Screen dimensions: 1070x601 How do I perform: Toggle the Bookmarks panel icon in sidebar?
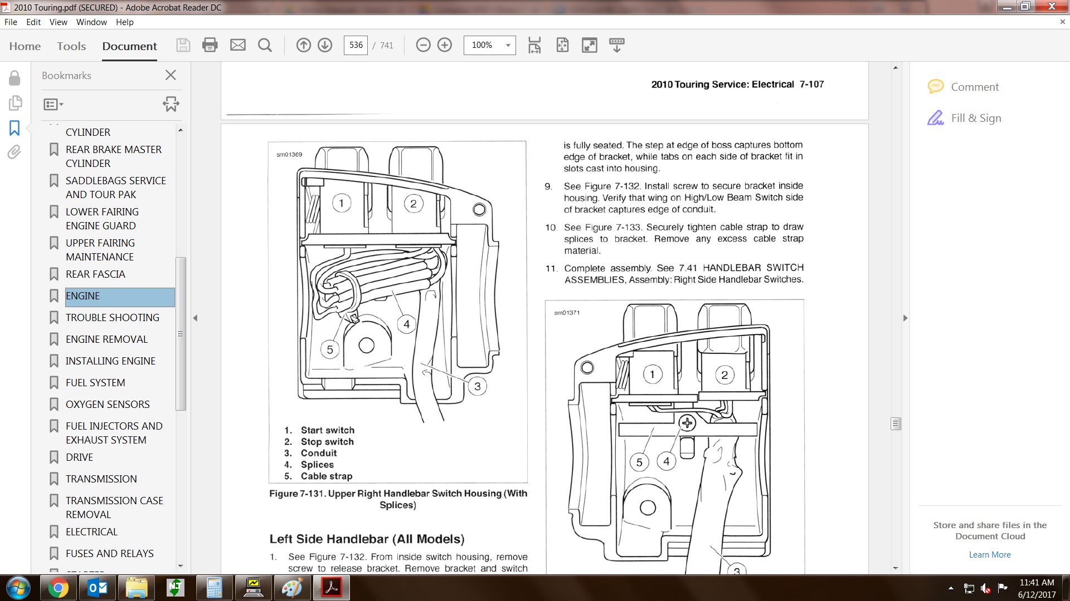[14, 128]
